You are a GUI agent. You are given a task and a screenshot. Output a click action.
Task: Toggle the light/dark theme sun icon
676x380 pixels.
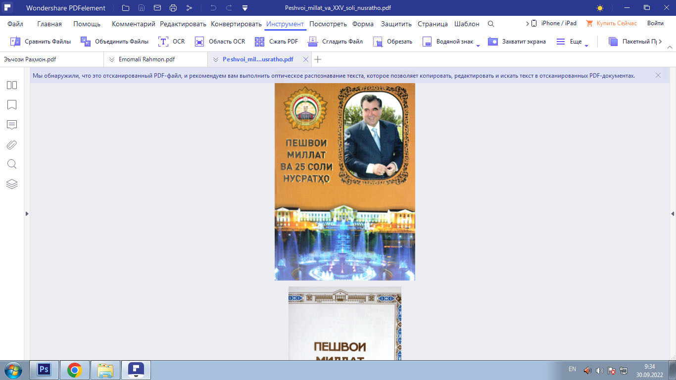(600, 8)
